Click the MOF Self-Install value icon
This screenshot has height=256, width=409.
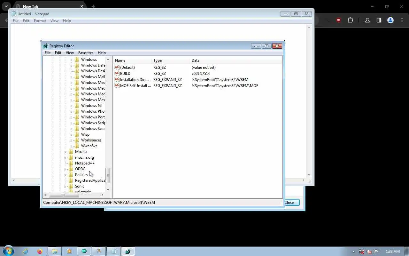click(x=117, y=86)
